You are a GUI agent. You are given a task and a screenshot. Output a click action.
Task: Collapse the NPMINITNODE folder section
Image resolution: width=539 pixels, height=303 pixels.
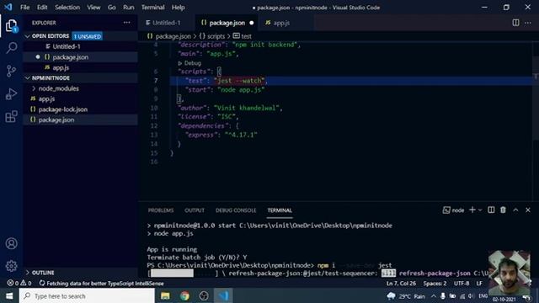[x=27, y=78]
